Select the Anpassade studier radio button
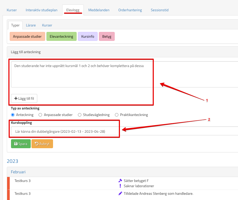This screenshot has width=238, height=200. (x=40, y=115)
